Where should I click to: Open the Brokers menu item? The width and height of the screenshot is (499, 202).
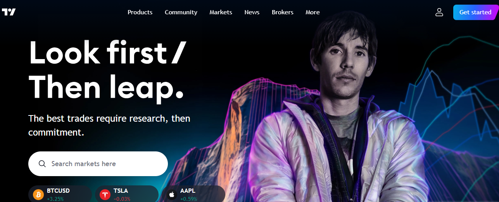282,12
